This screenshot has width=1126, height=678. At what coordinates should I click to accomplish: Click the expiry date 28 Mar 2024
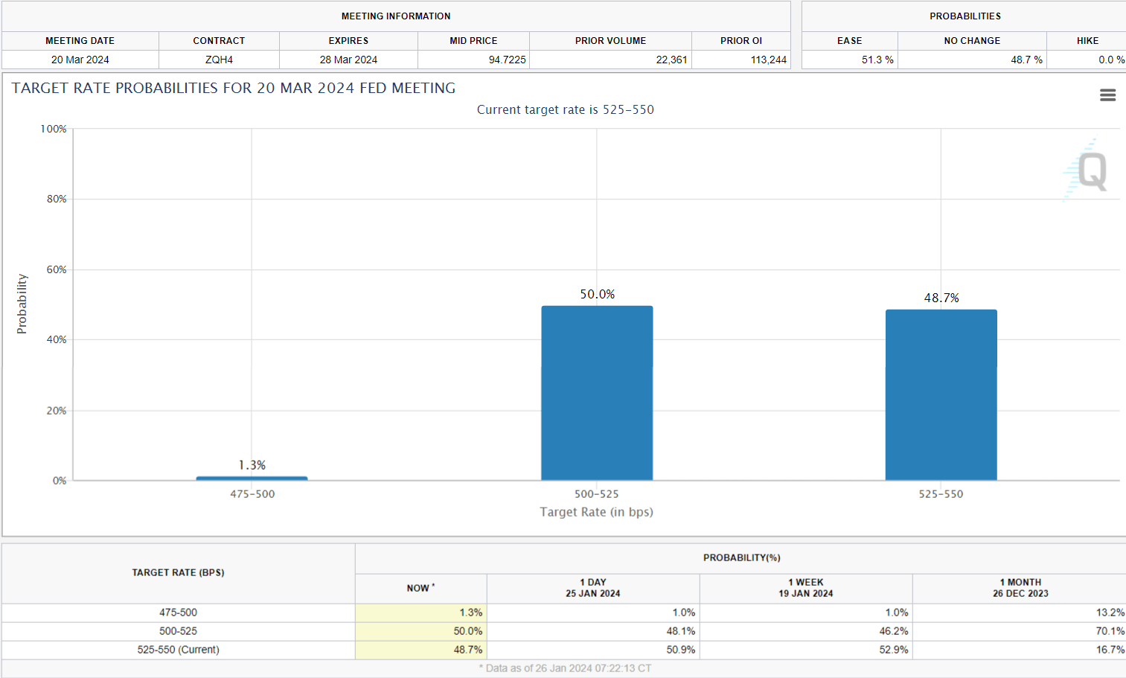click(x=348, y=60)
